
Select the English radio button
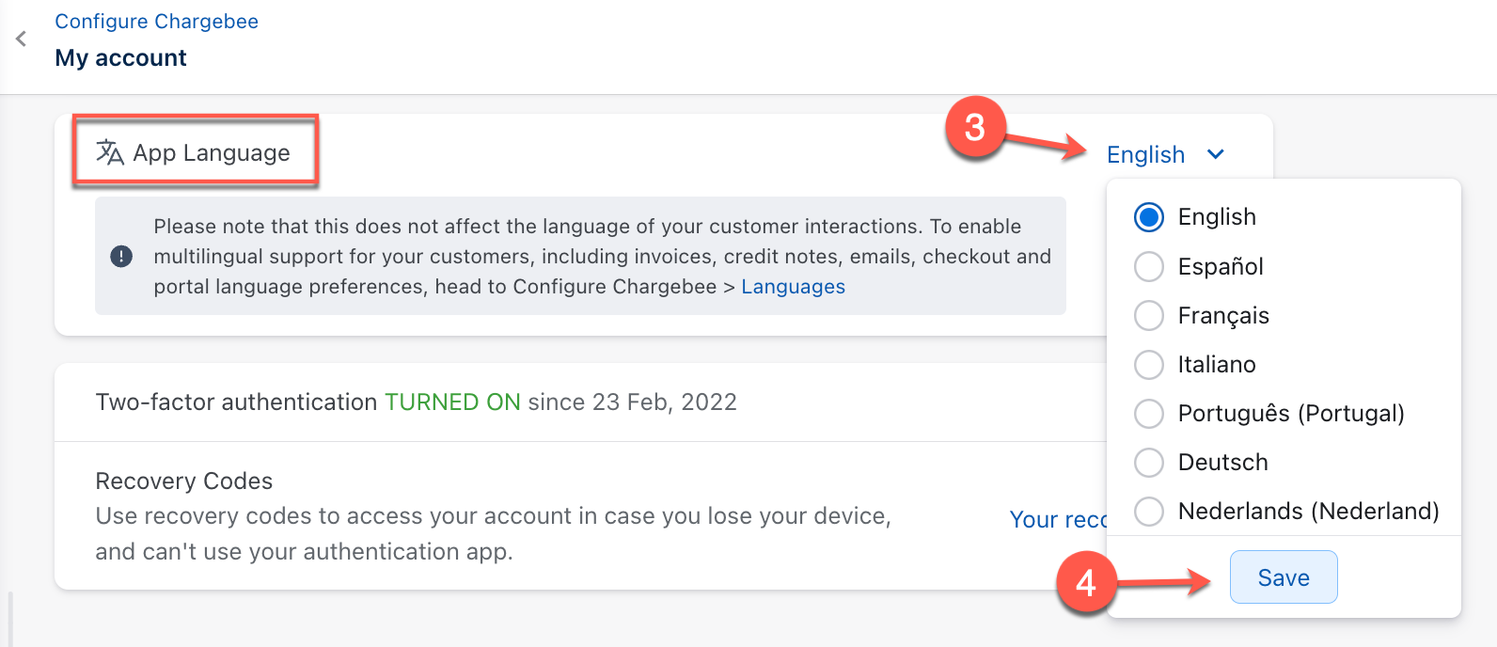click(x=1149, y=217)
